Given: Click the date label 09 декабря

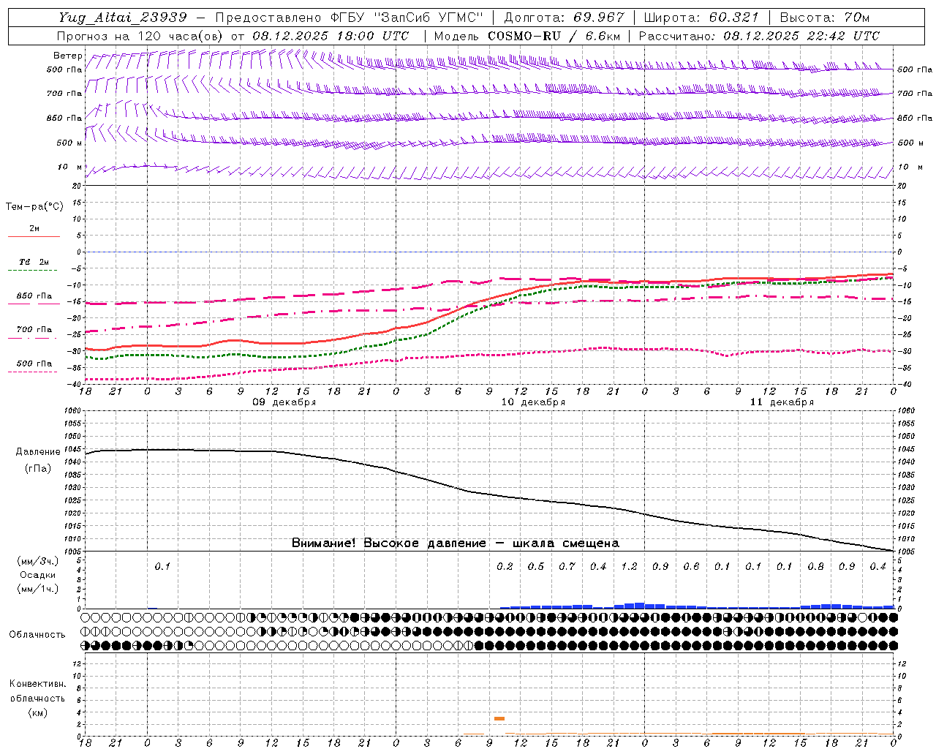Looking at the screenshot, I should [284, 402].
